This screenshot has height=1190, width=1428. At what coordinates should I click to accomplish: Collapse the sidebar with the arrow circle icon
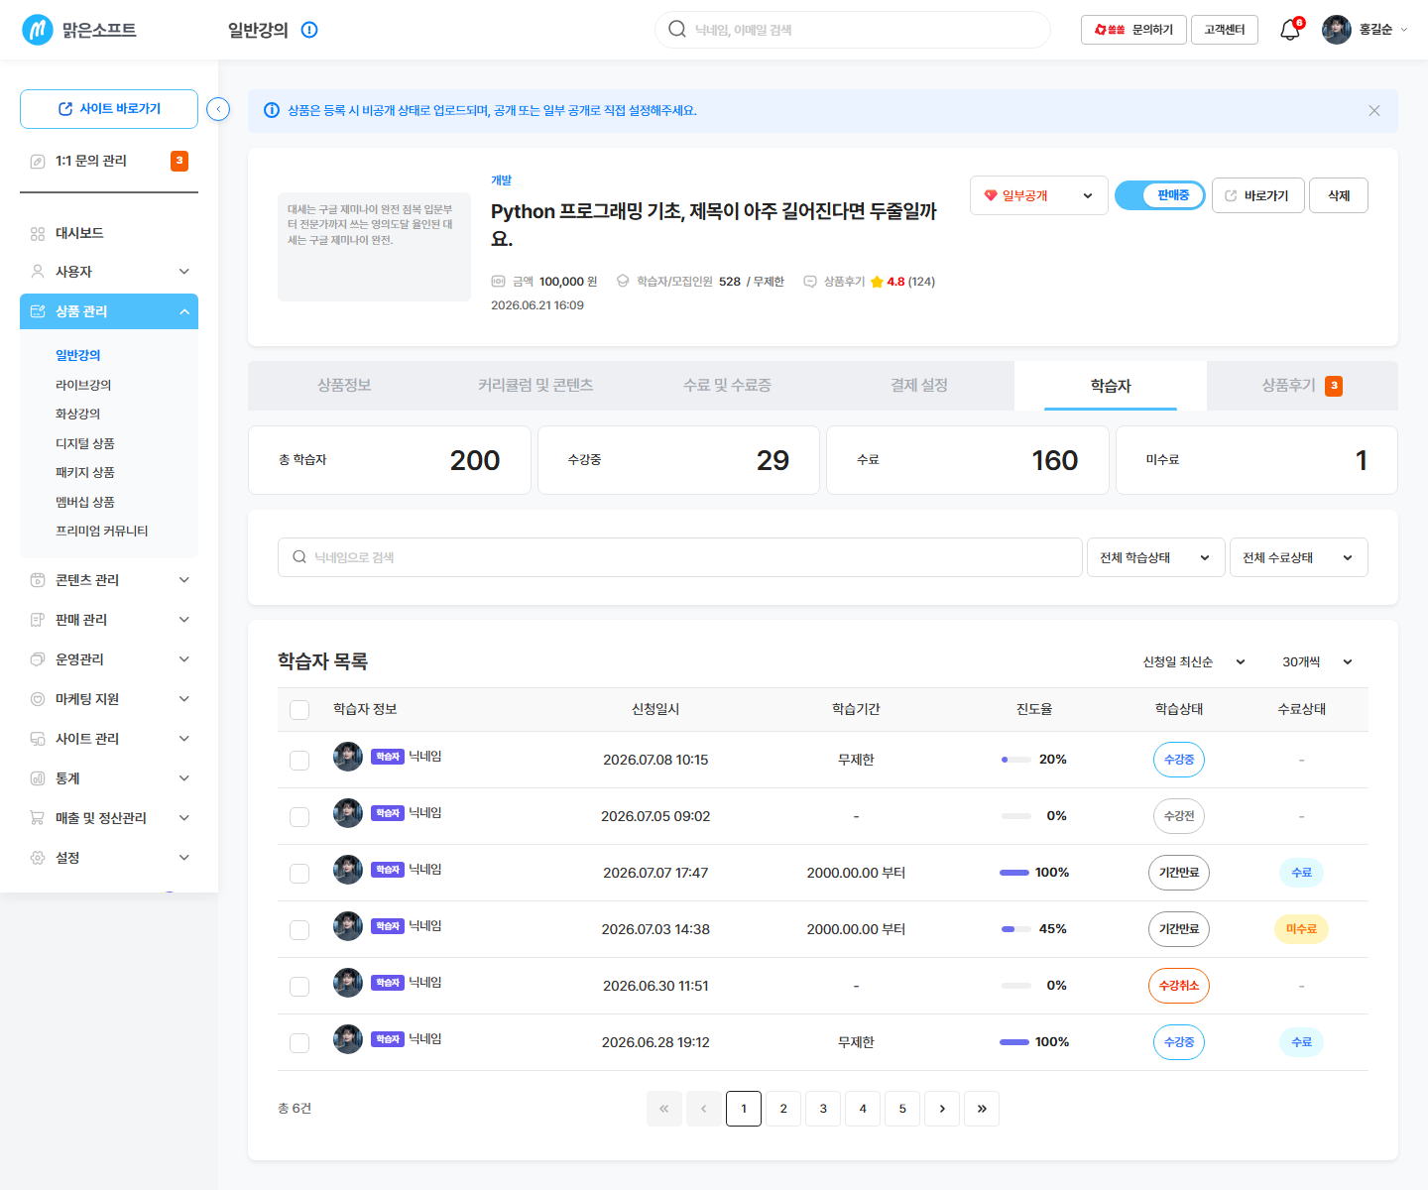coord(218,109)
